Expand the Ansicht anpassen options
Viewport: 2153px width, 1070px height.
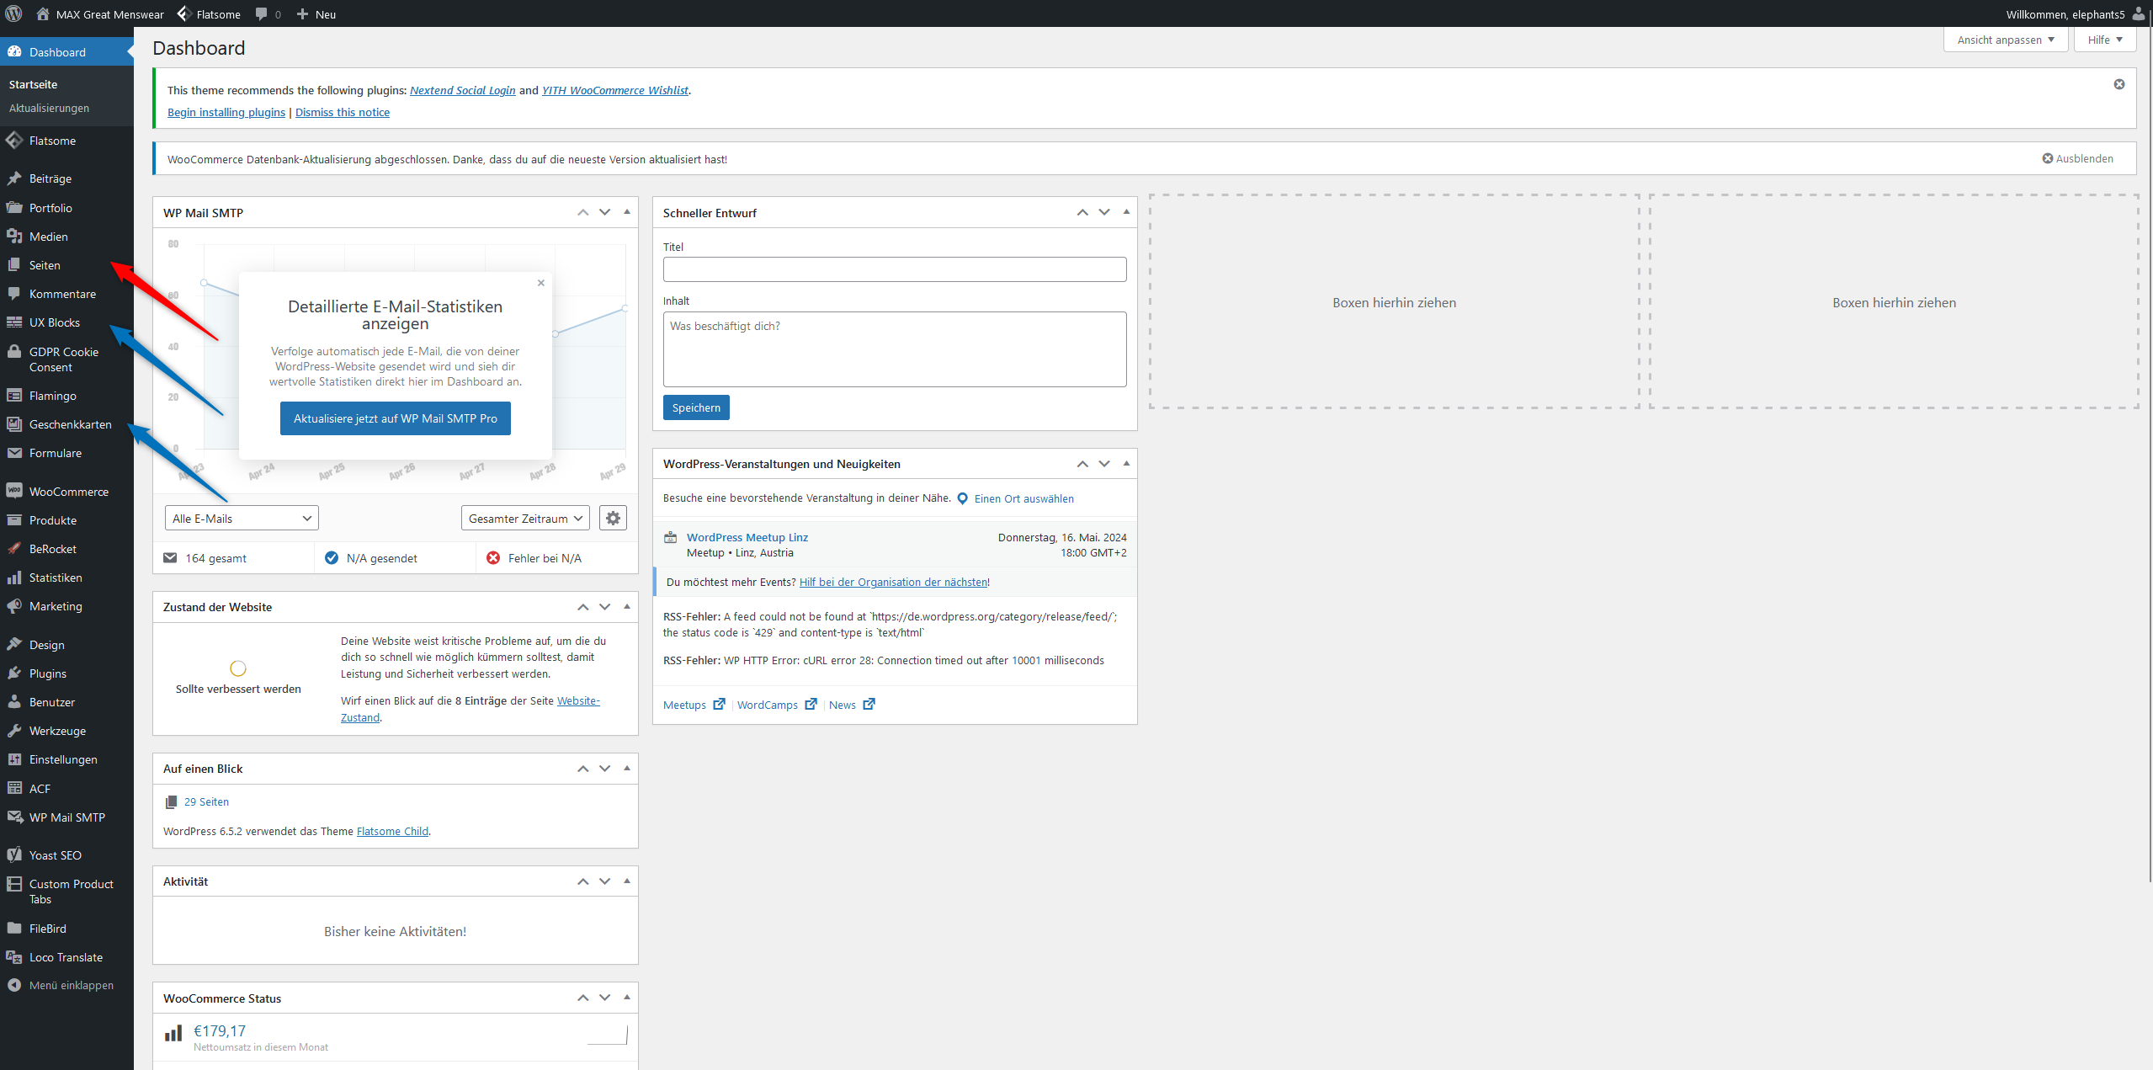tap(2006, 40)
